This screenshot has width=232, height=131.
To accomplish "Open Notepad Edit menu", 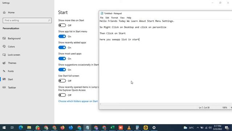I will click(x=107, y=18).
